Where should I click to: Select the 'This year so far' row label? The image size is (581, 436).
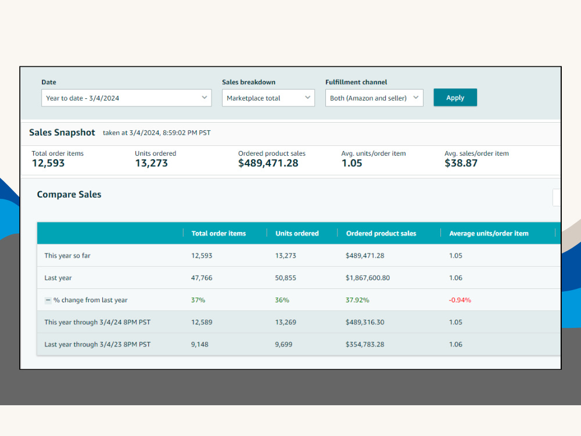pos(67,255)
